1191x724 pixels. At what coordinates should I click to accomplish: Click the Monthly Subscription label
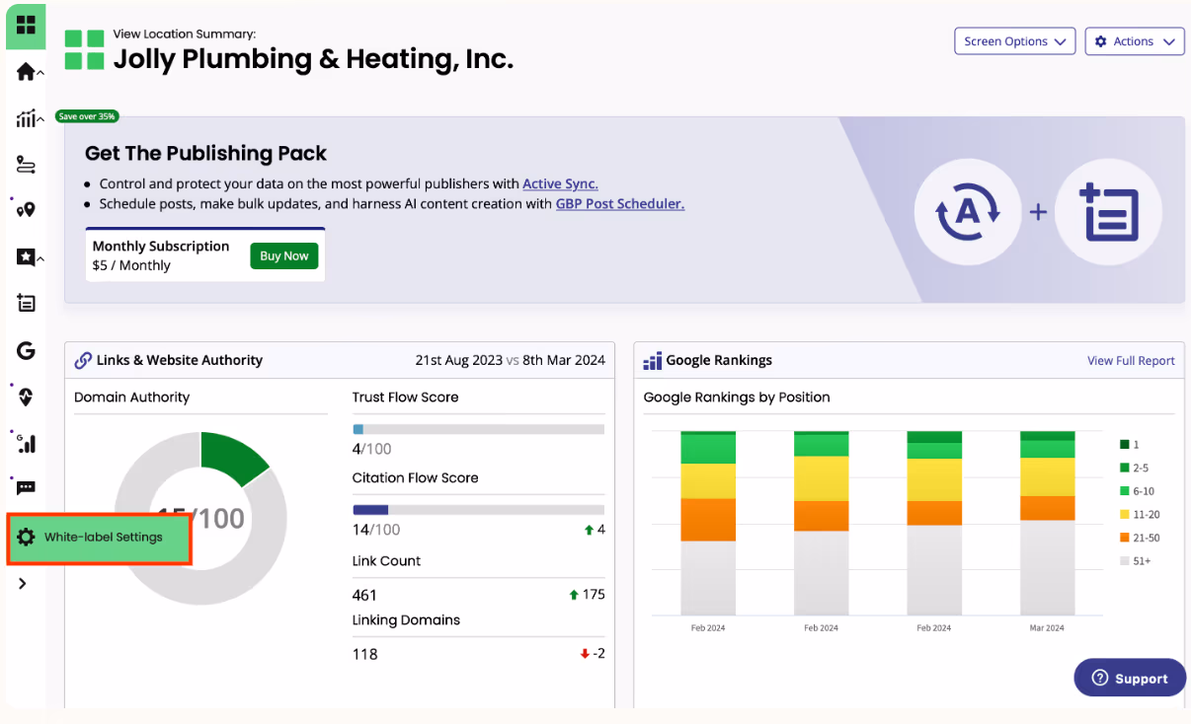(161, 247)
